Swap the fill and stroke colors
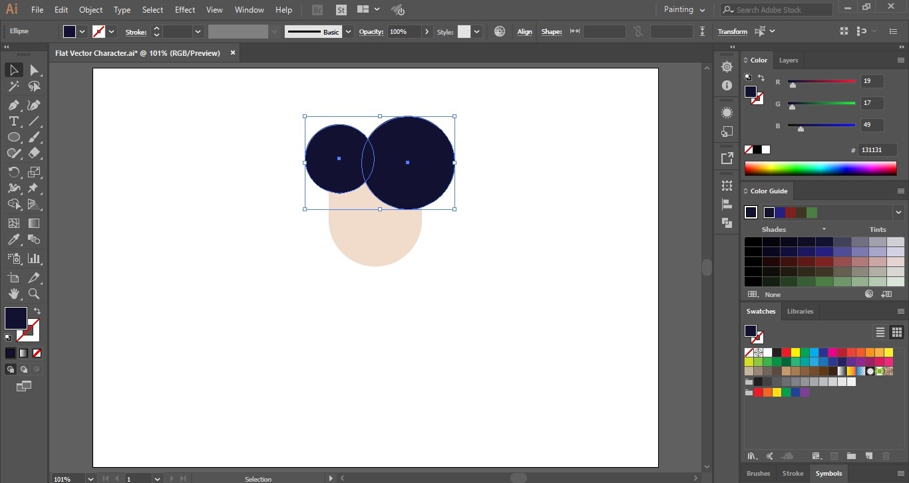This screenshot has width=909, height=483. pyautogui.click(x=37, y=310)
